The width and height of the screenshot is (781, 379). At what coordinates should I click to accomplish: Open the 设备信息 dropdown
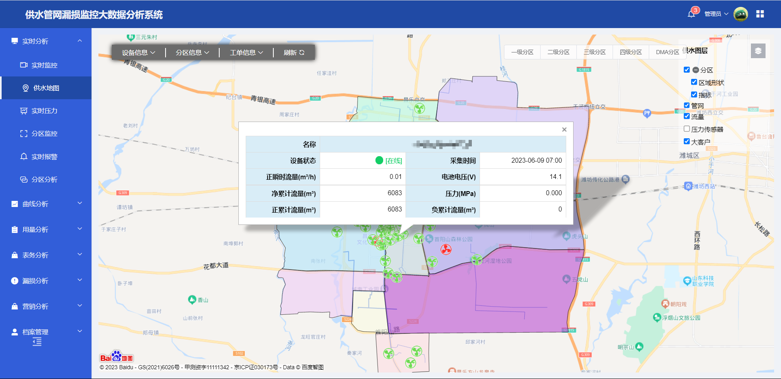138,52
